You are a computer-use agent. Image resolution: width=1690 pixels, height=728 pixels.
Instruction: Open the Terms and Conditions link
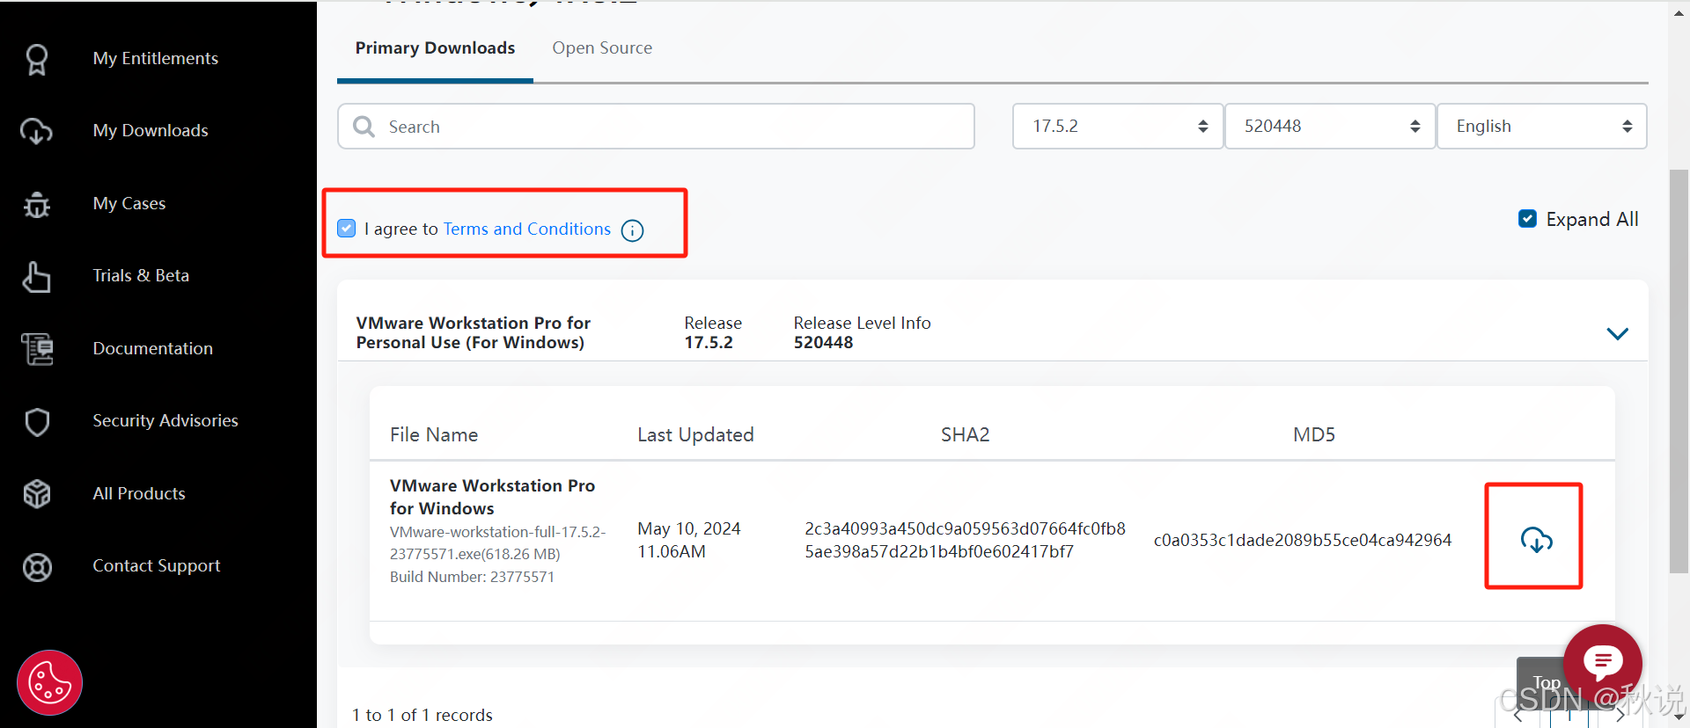pos(527,229)
